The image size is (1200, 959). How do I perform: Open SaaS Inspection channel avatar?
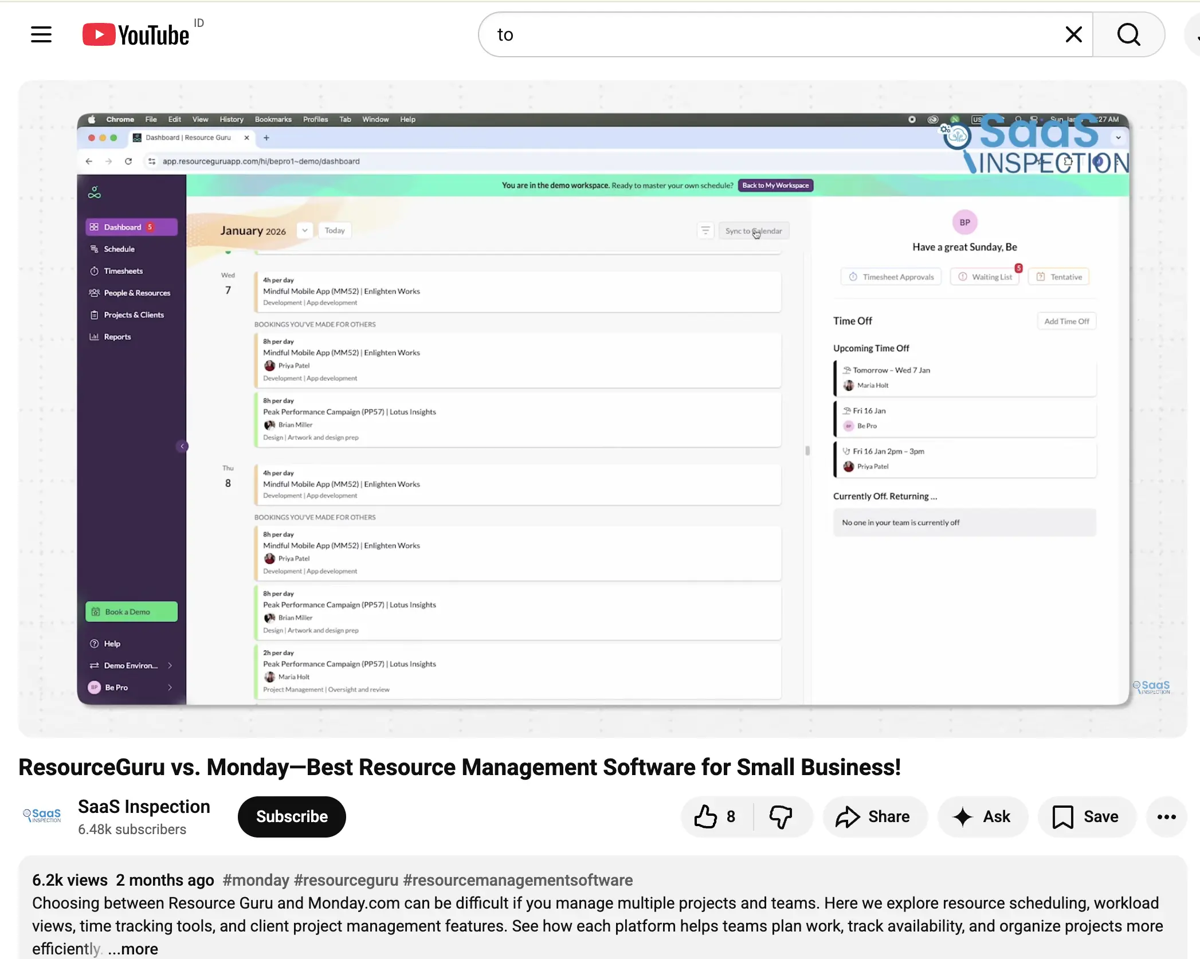coord(42,816)
